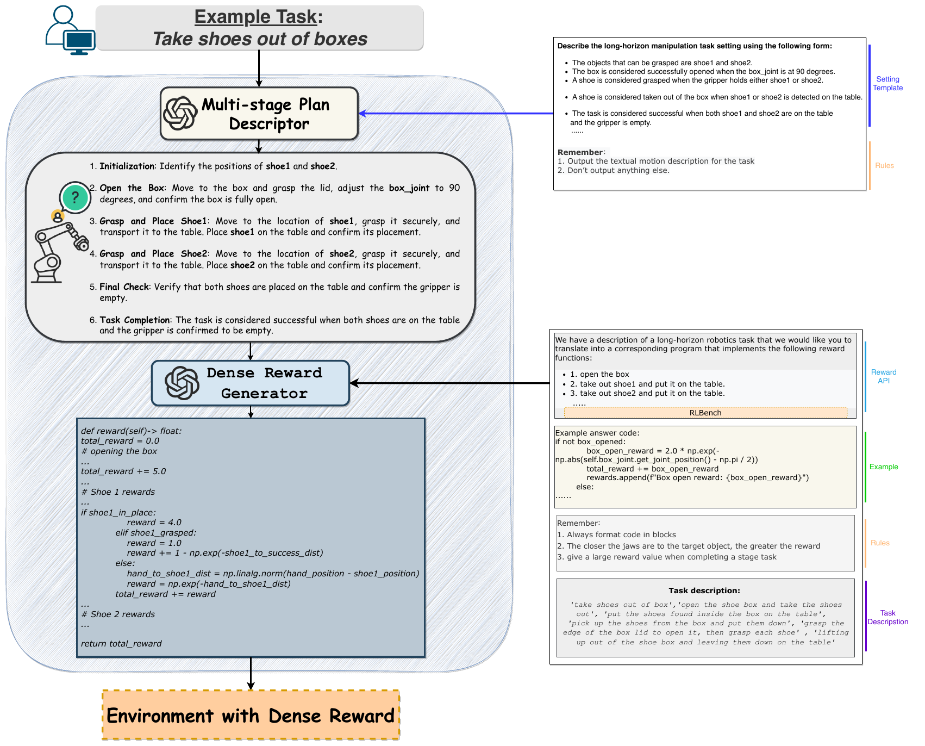This screenshot has width=925, height=746.
Task: Click the orange Rules label beside the top prompt
Action: click(884, 165)
